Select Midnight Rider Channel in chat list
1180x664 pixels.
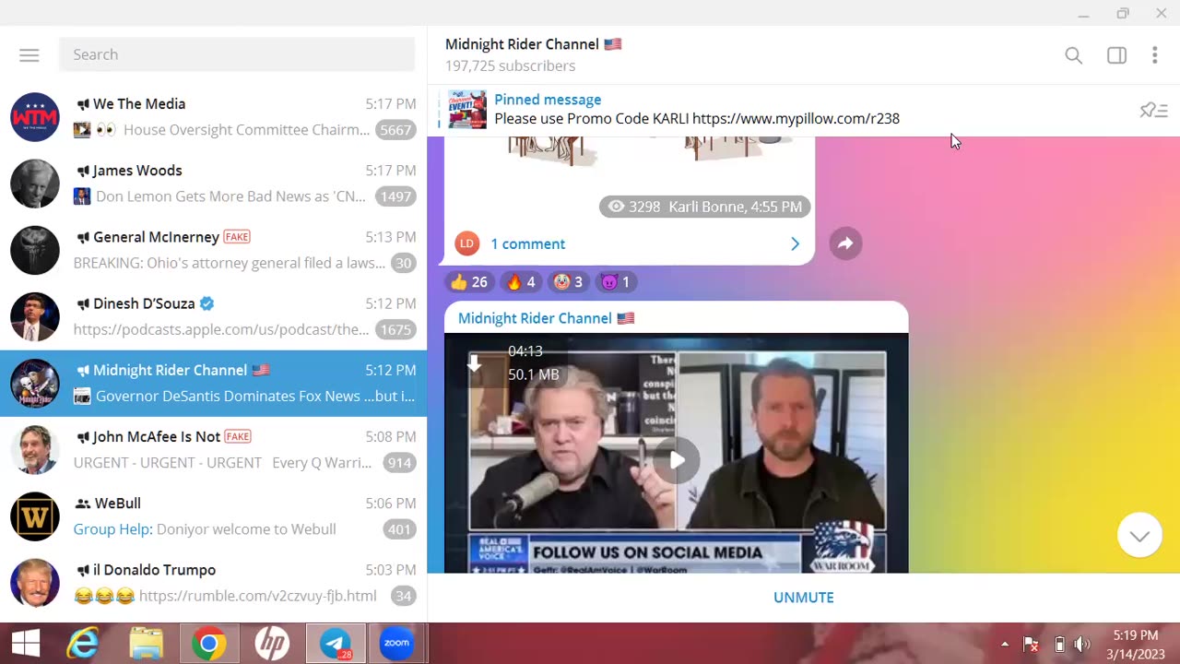coord(213,383)
